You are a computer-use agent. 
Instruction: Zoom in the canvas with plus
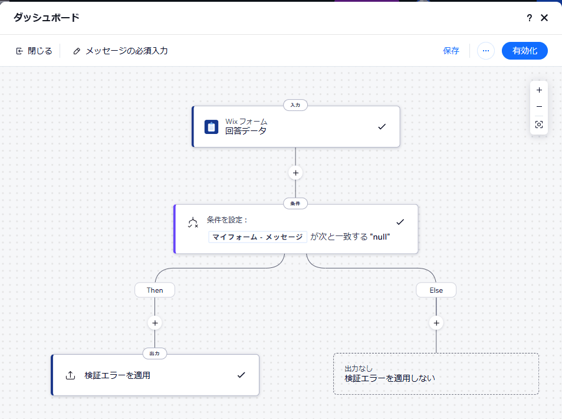coord(539,90)
